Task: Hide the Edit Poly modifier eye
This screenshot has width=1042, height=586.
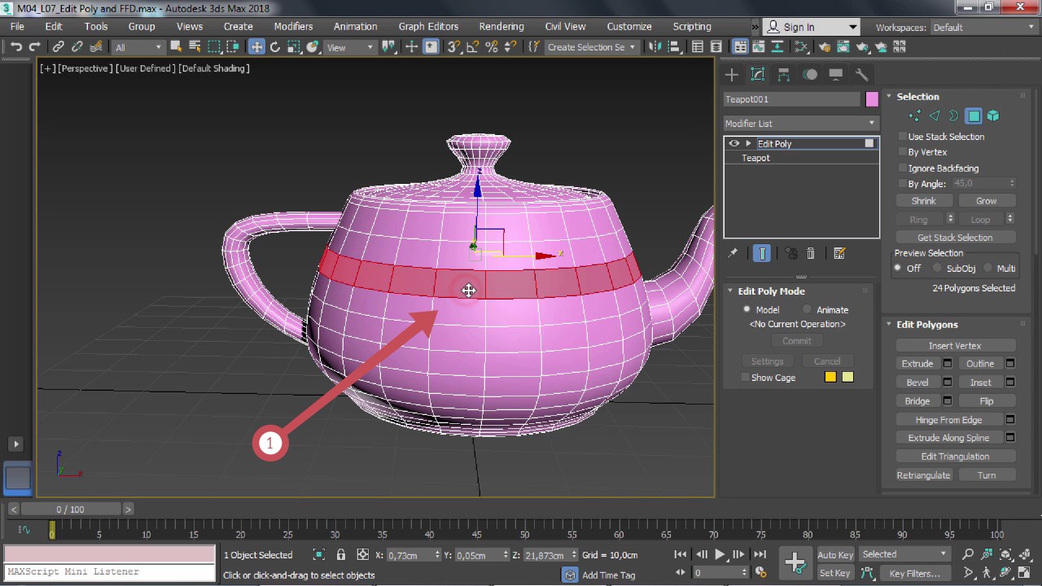Action: [734, 144]
